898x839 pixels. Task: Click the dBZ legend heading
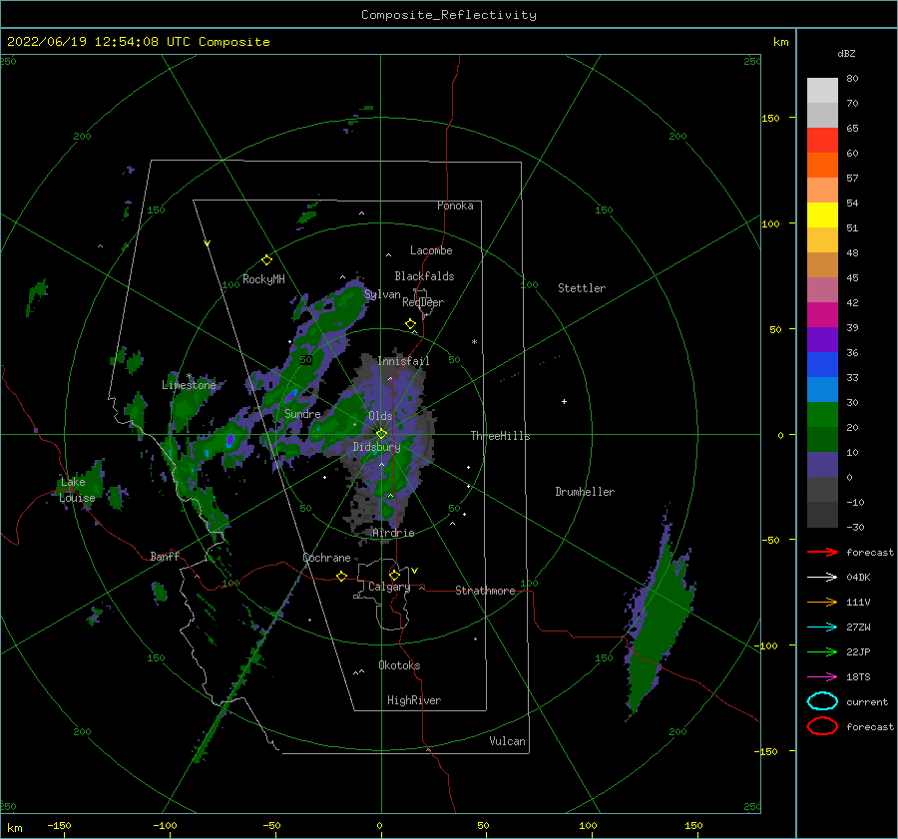[846, 53]
